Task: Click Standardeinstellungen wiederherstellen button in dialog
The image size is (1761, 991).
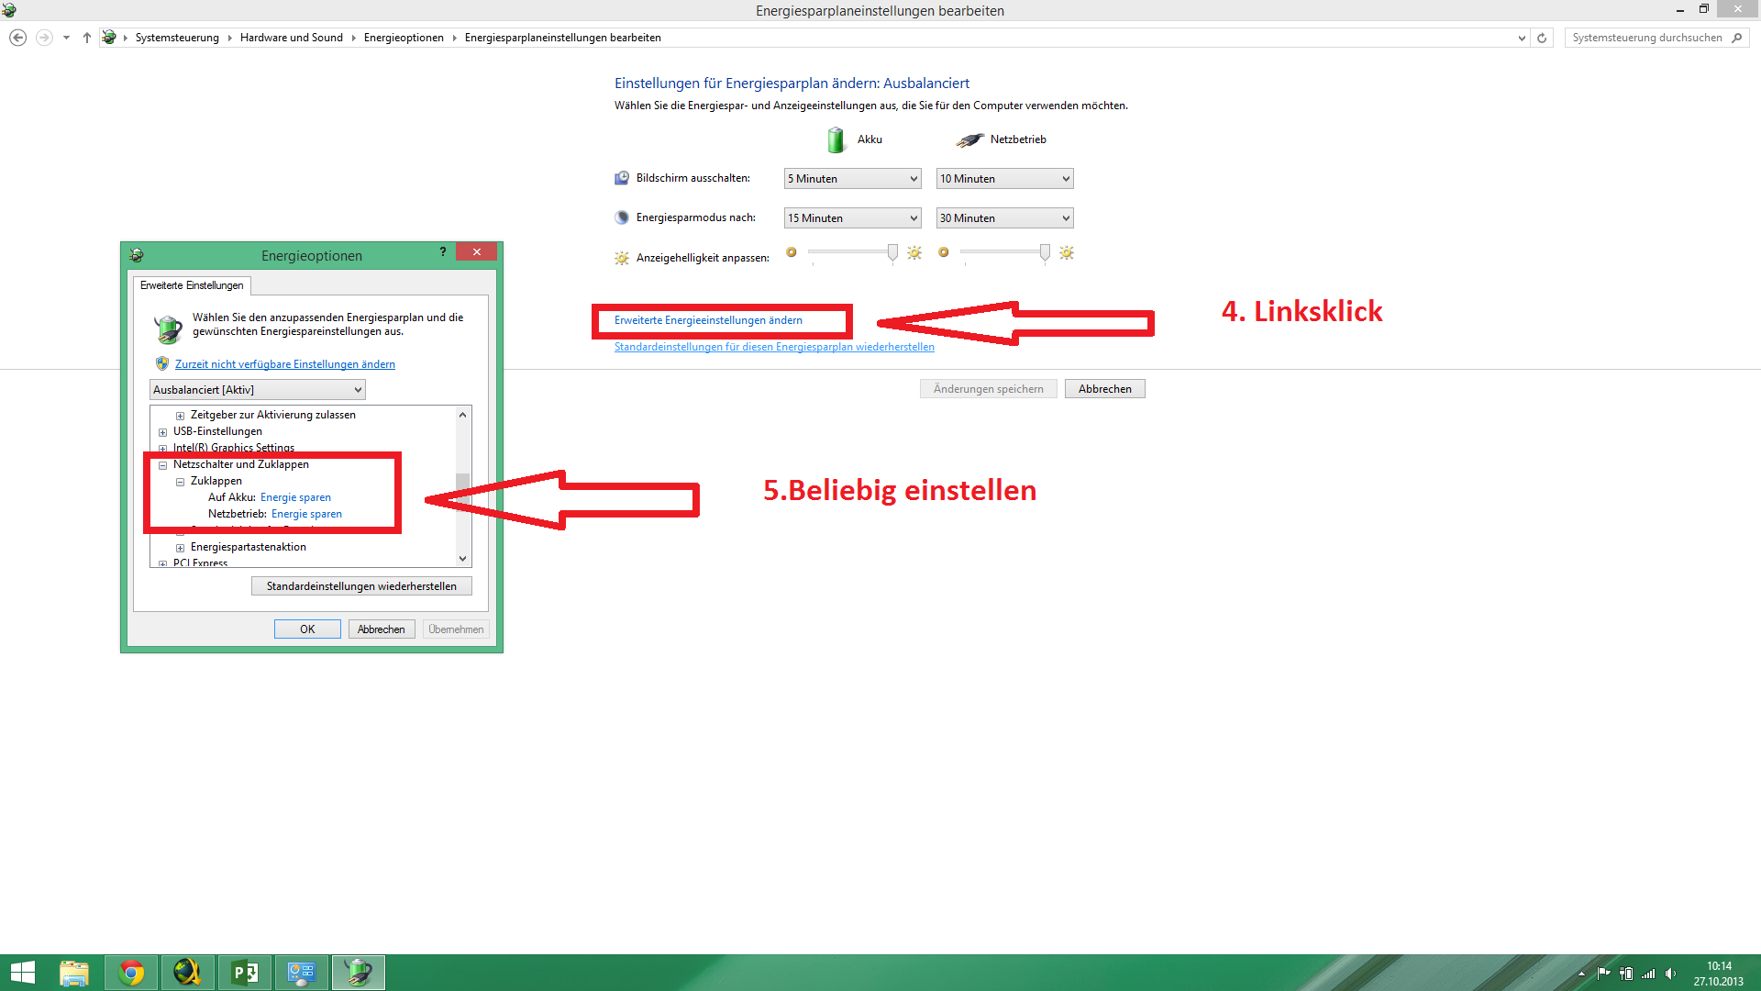Action: pyautogui.click(x=361, y=586)
